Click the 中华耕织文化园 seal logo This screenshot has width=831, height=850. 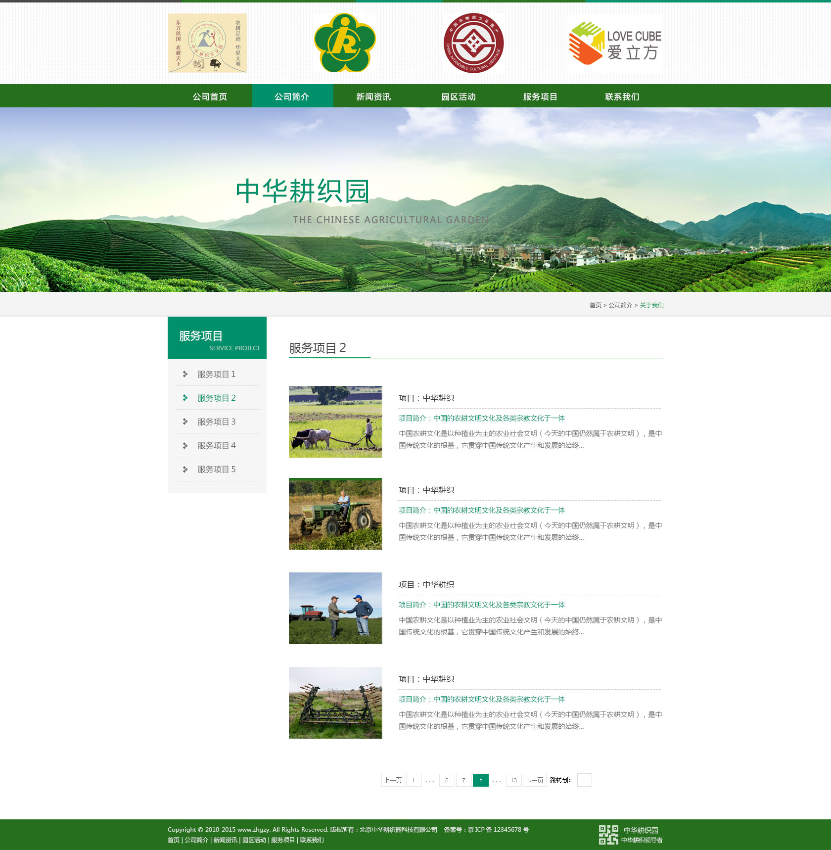coord(207,44)
